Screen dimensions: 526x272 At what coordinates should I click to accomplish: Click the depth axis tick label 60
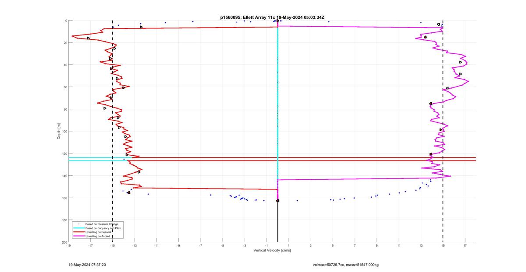(64, 87)
